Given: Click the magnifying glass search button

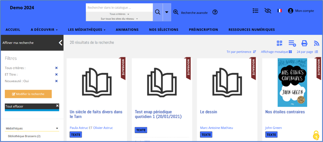Looking at the screenshot, I should coord(158,12).
